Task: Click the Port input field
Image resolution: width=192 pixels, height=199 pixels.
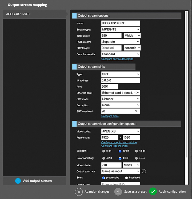Action: 110,87
